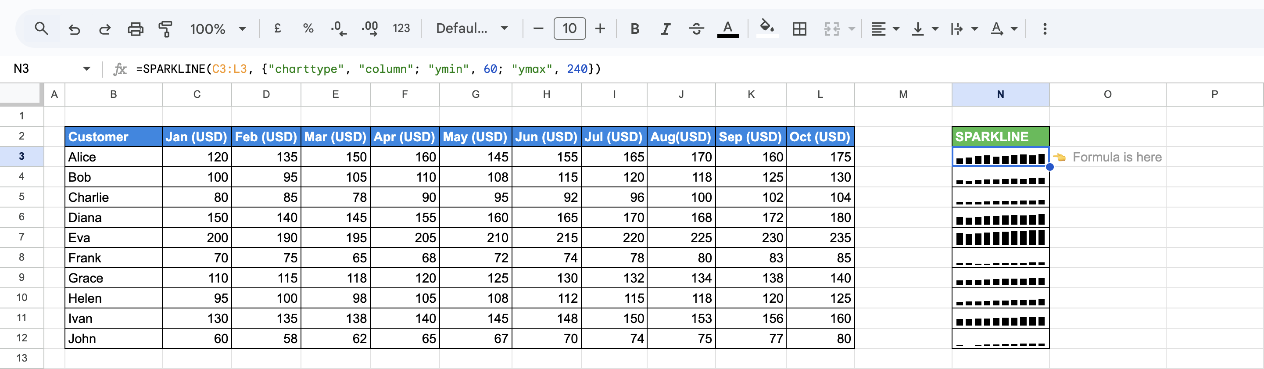Image resolution: width=1264 pixels, height=369 pixels.
Task: Select the Charlie name cell
Action: (x=113, y=197)
